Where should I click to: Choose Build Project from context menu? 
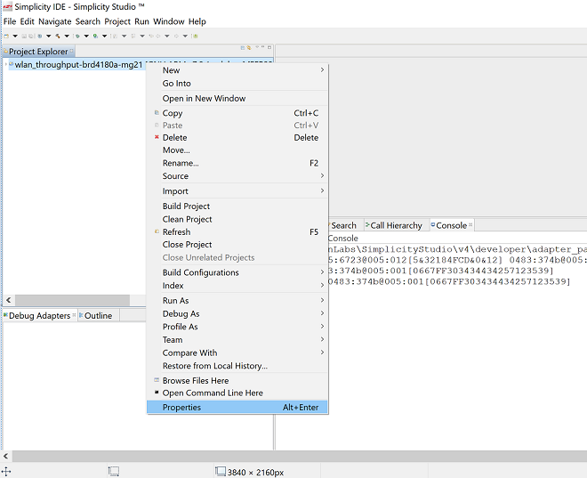pyautogui.click(x=187, y=207)
